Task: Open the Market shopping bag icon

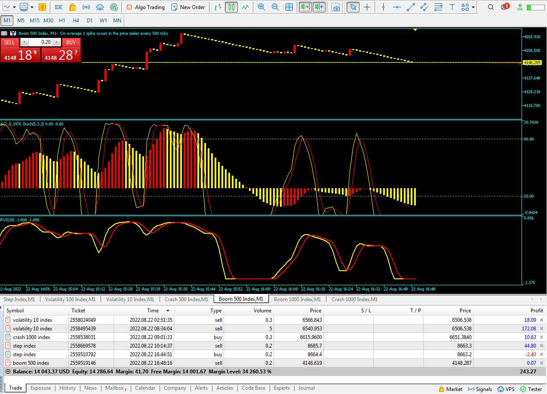Action: click(x=72, y=7)
